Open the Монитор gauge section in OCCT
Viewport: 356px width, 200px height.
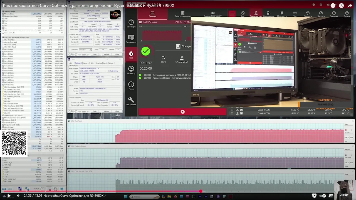pyautogui.click(x=131, y=70)
